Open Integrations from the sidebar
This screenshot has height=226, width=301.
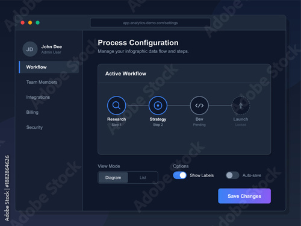coord(38,97)
